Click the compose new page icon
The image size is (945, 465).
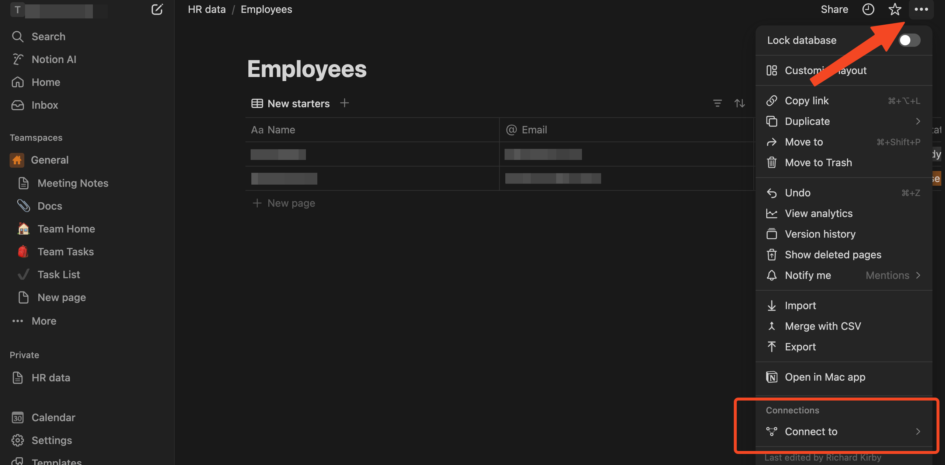click(157, 10)
